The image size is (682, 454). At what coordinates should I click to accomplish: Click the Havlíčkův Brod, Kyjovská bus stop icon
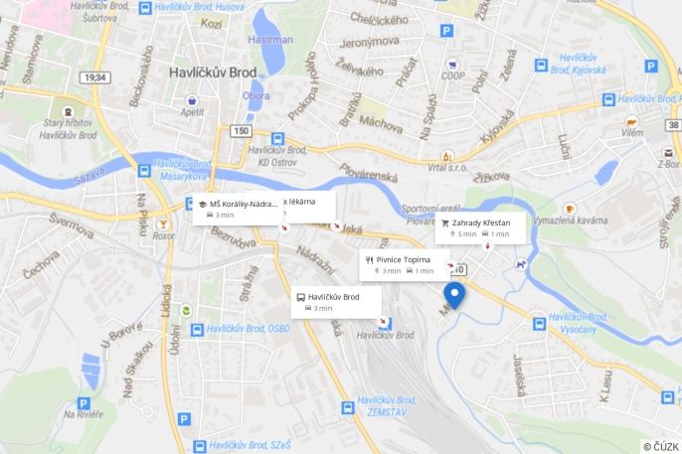[541, 66]
